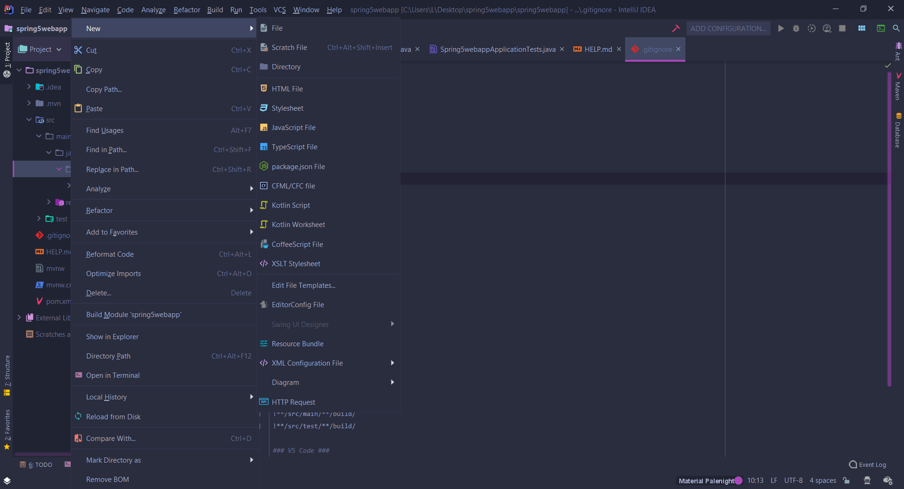
Task: Create a new JavaScript File
Action: (328, 128)
